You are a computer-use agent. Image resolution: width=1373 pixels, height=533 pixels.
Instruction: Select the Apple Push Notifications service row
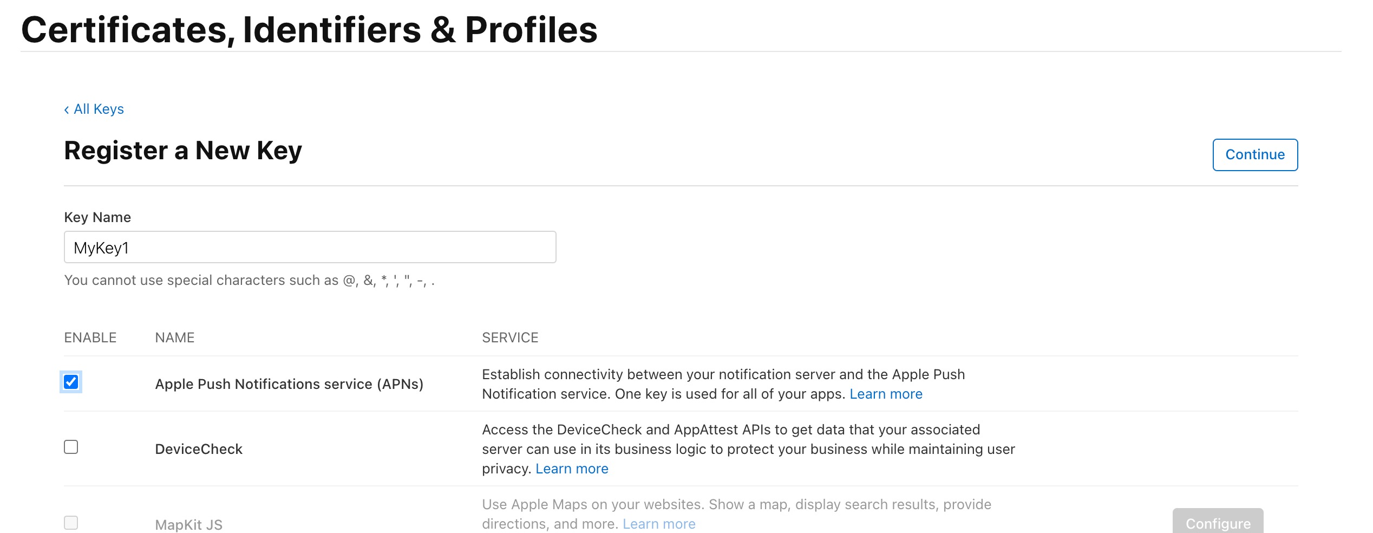pyautogui.click(x=290, y=383)
